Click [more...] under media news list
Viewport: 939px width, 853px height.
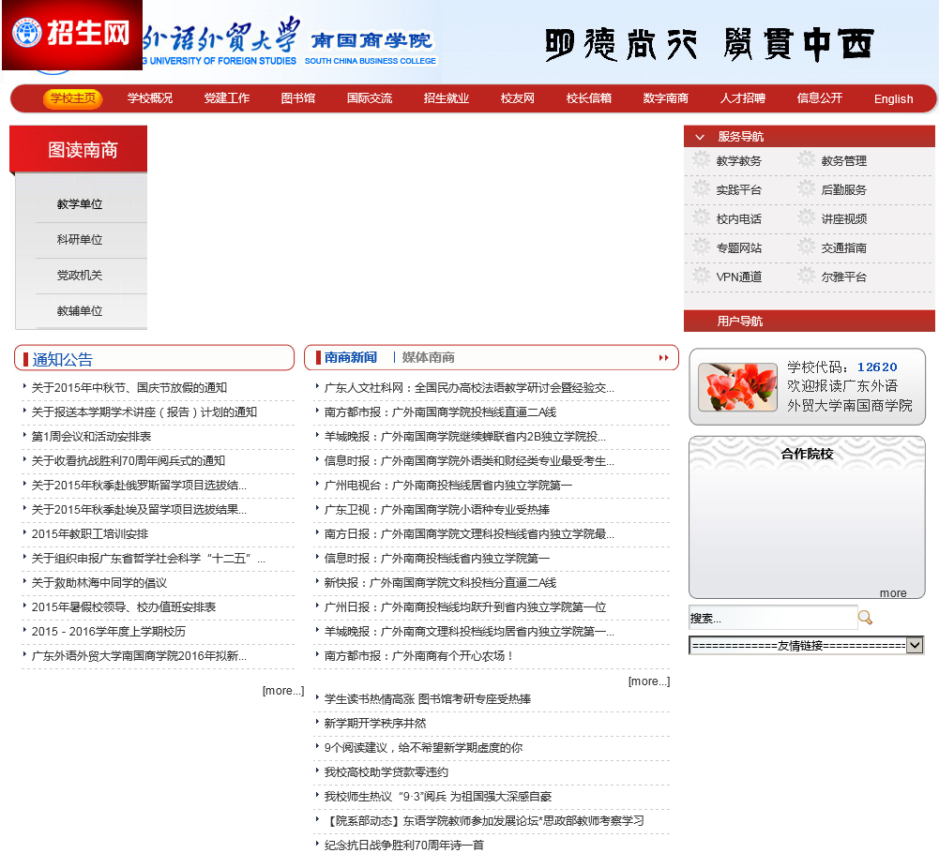tap(649, 681)
